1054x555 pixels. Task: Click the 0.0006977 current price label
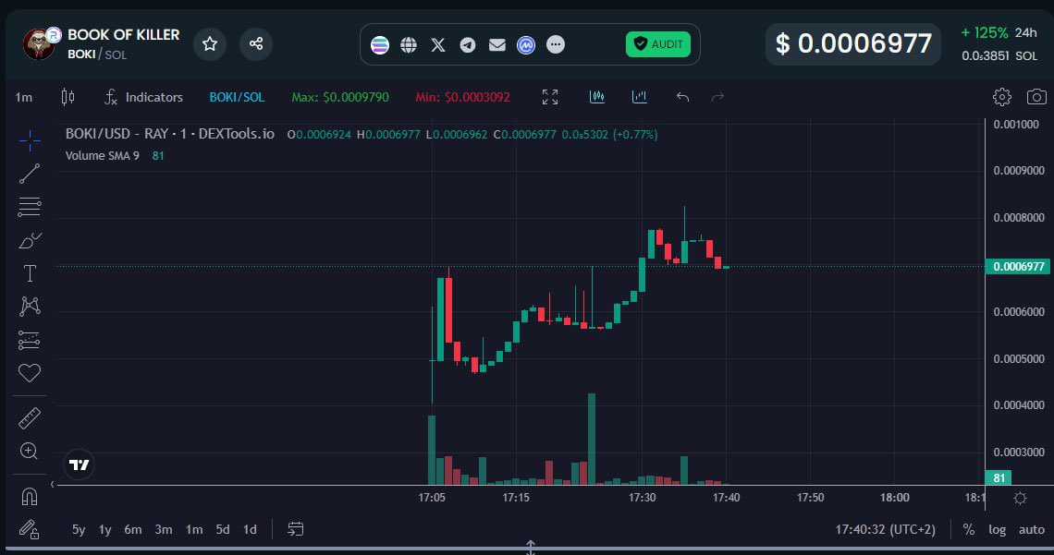click(x=1018, y=267)
